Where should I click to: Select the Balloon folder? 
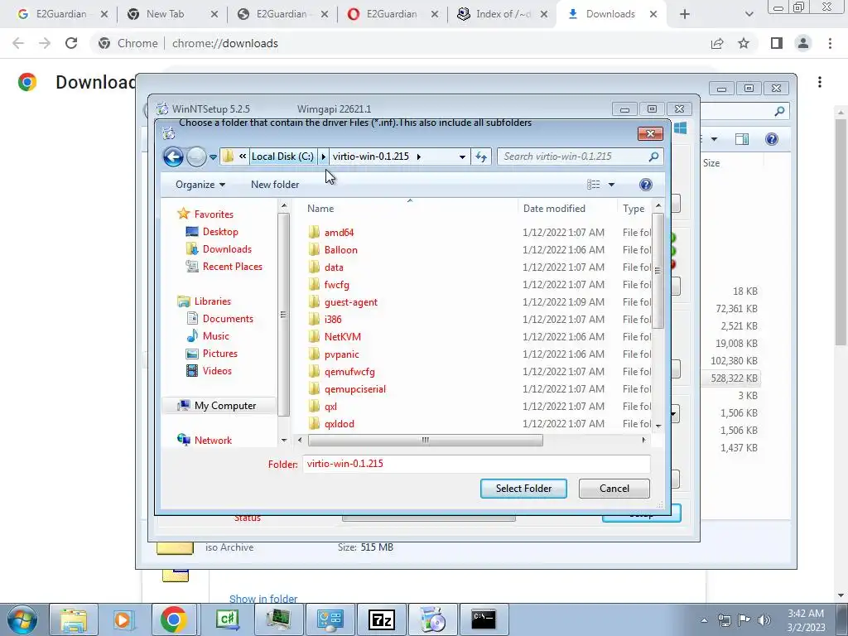coord(340,250)
